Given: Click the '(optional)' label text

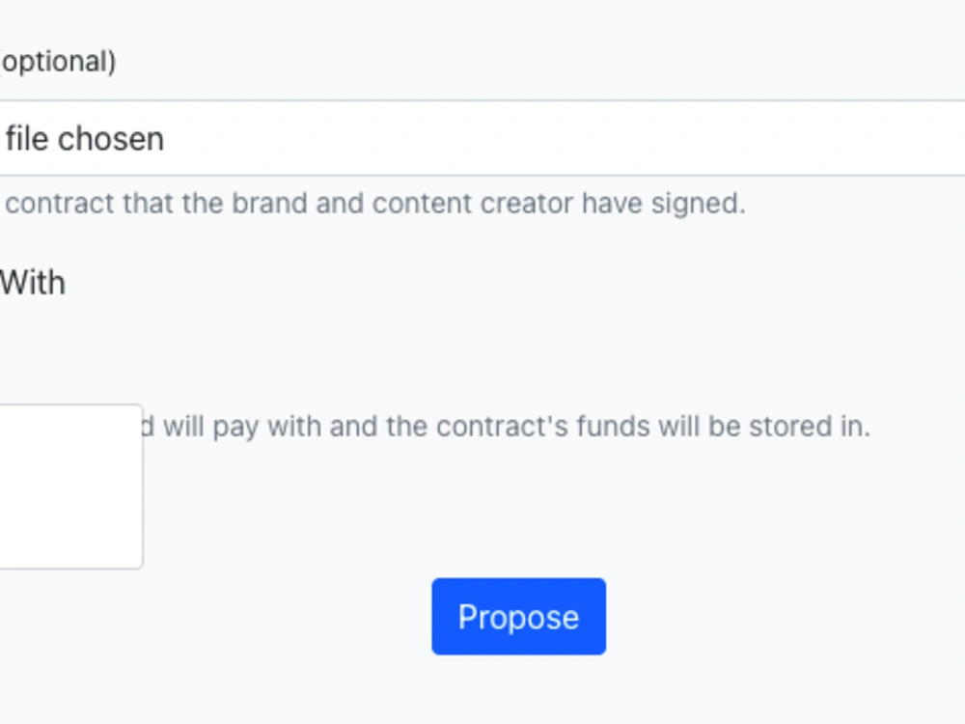Looking at the screenshot, I should coord(58,62).
